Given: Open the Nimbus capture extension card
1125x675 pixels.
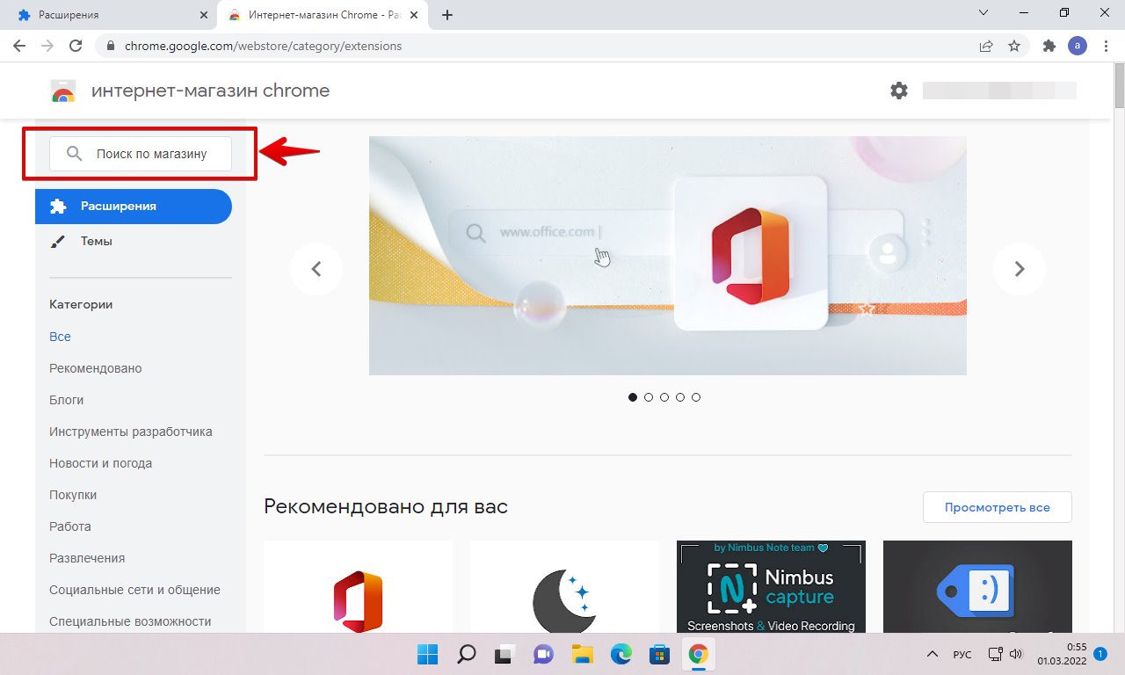Looking at the screenshot, I should tap(771, 586).
